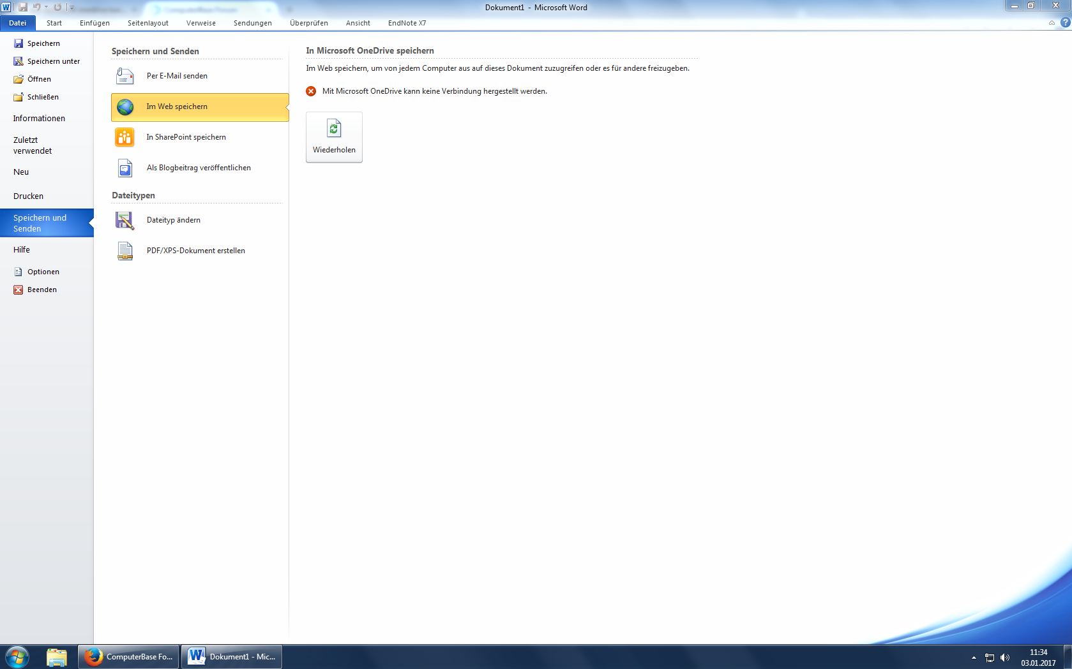Screen dimensions: 1072x669
Task: Choose Als Blogbeitrag veröffentlichen
Action: (x=199, y=168)
